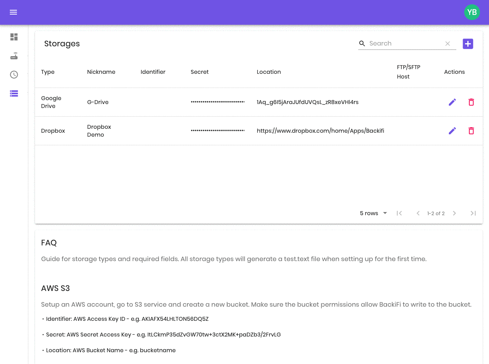The image size is (489, 364).
Task: Click the Google Drive type cell
Action: click(51, 102)
